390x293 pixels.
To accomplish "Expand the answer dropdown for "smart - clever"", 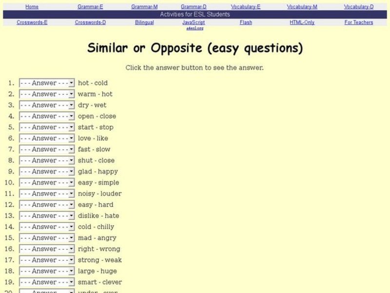I will coord(46,282).
